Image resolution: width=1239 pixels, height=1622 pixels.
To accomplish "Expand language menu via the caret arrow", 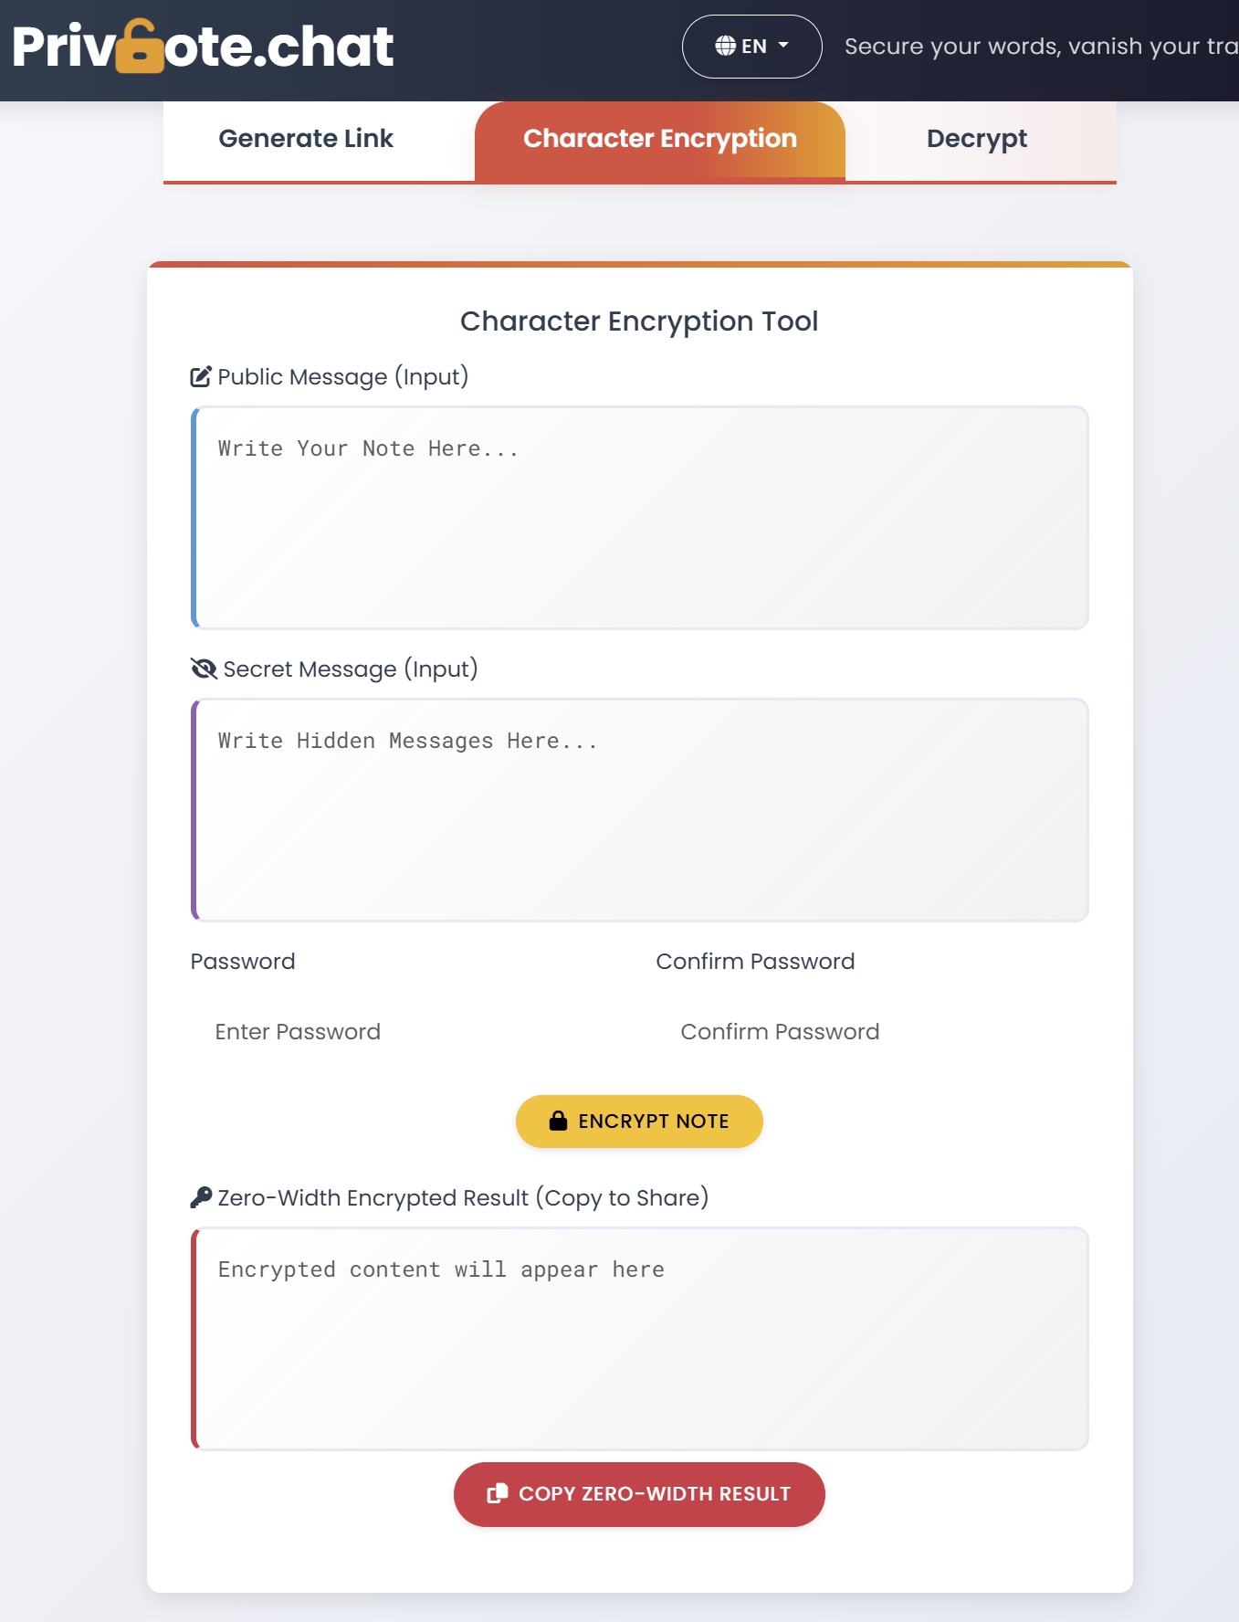I will tap(783, 45).
